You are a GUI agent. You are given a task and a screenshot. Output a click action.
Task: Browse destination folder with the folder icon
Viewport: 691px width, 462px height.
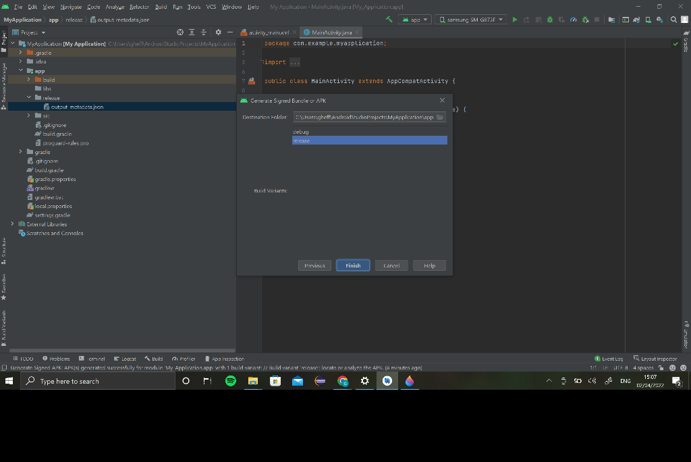(x=440, y=117)
